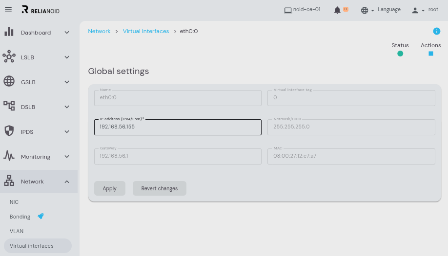Click the blue stop Actions square
This screenshot has height=256, width=448.
point(430,54)
